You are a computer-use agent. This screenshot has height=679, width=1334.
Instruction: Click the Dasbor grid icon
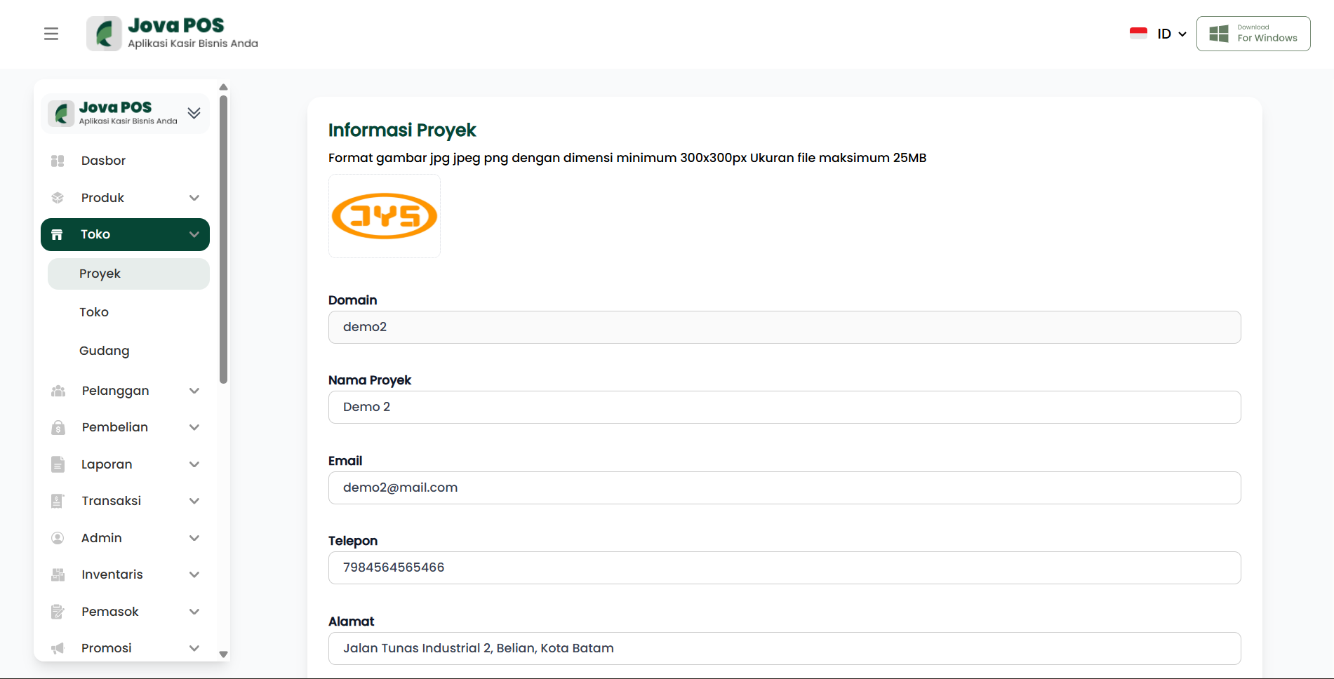(x=58, y=161)
